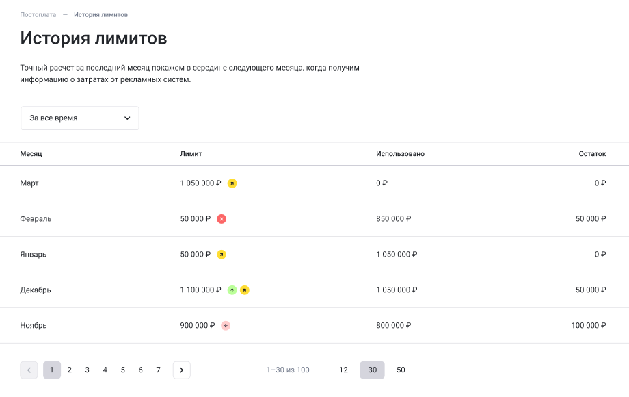Click the red cross icon in Февраль row
The height and width of the screenshot is (397, 629).
(222, 219)
